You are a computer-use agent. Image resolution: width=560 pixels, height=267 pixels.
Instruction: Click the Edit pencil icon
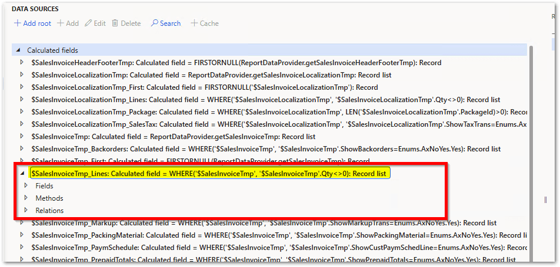coord(89,23)
